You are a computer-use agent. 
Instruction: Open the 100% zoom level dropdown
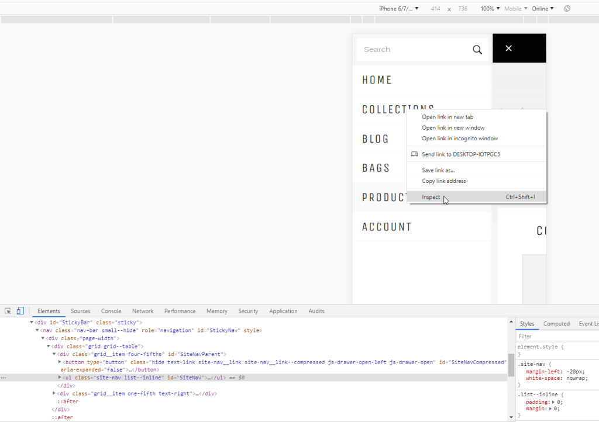coord(490,8)
